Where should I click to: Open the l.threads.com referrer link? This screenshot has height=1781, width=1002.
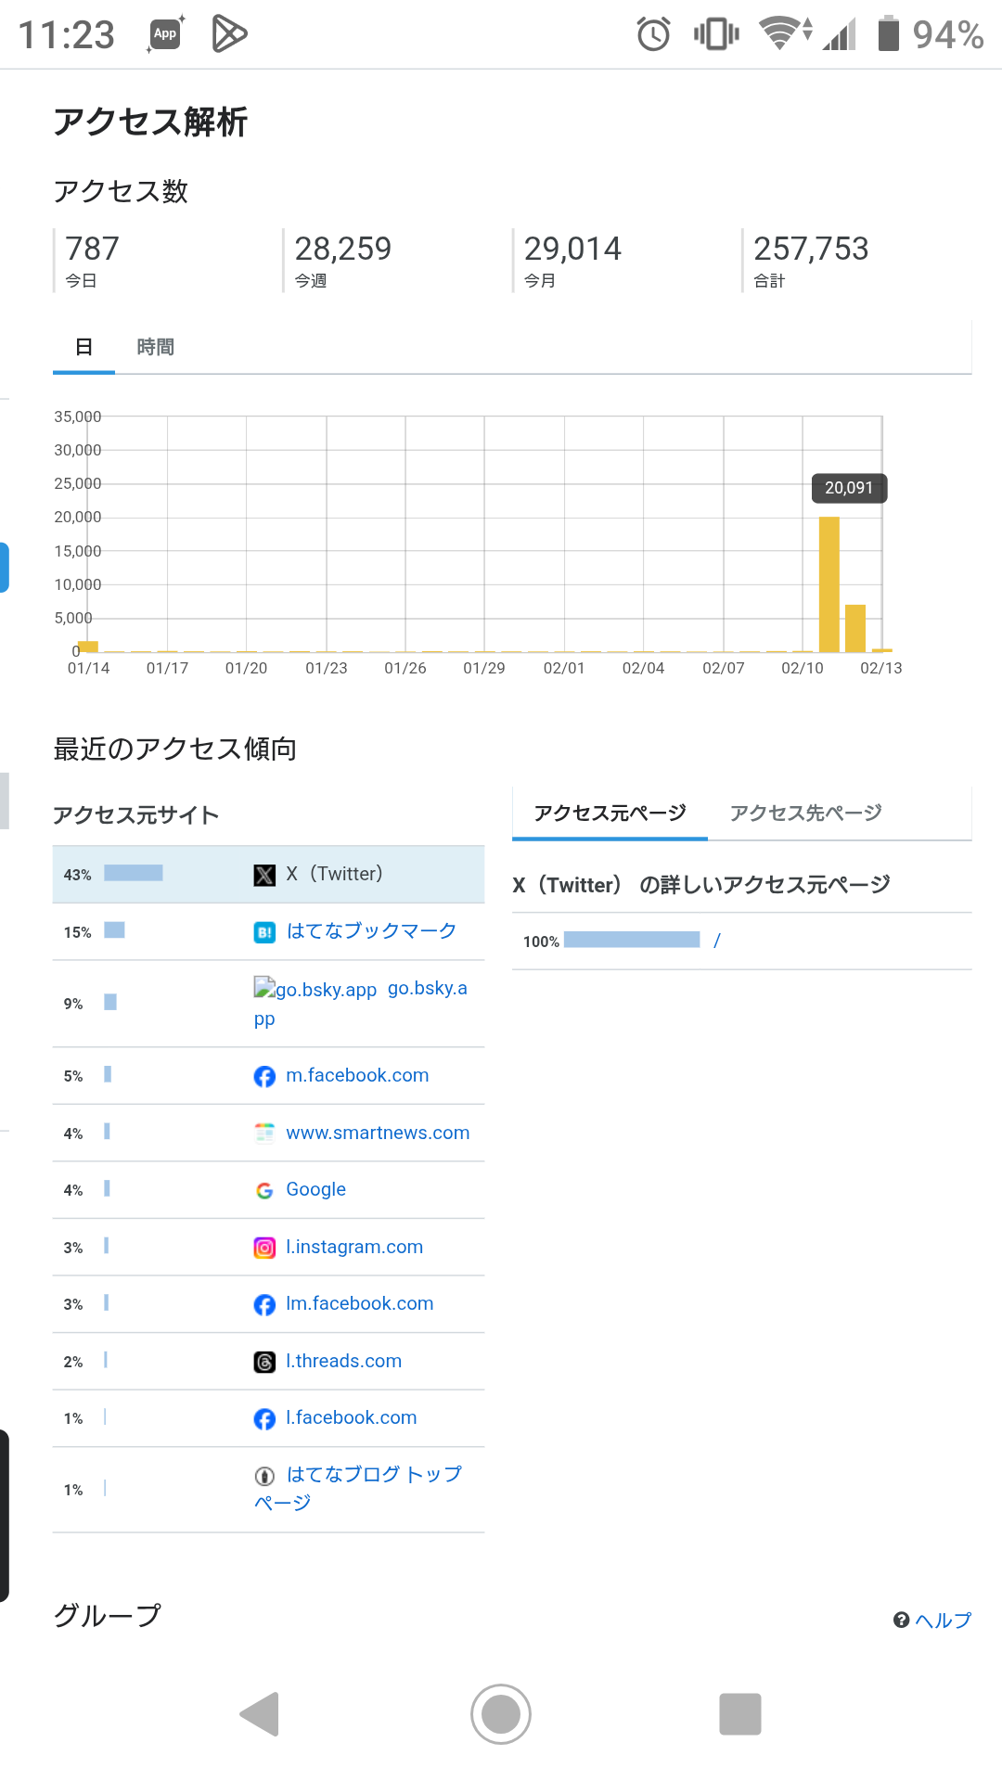[343, 1361]
